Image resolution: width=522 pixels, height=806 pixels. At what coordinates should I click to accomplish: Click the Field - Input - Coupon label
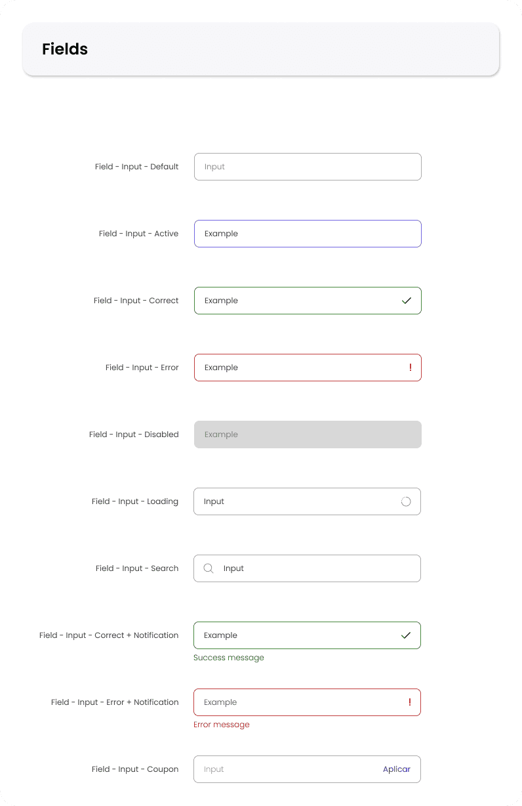click(135, 769)
